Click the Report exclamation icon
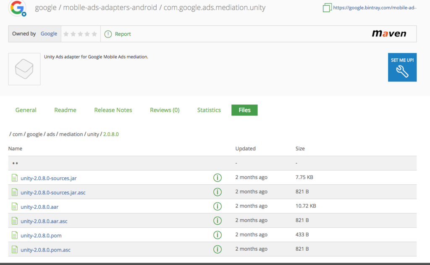Image resolution: width=430 pixels, height=265 pixels. click(x=108, y=34)
